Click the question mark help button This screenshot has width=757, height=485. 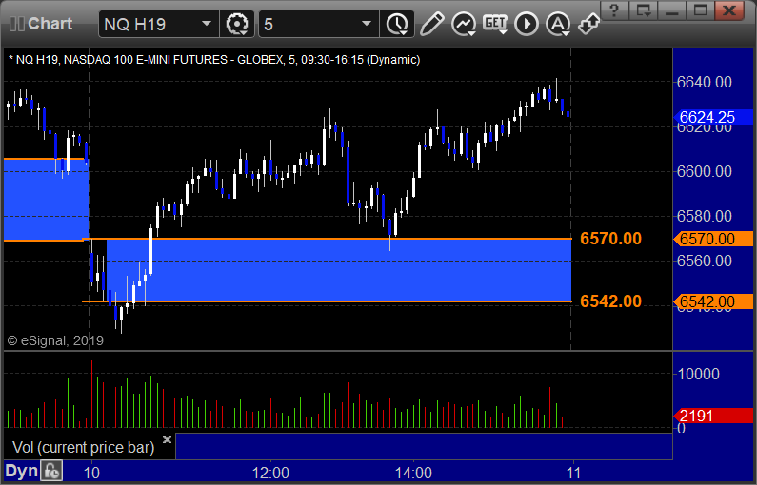click(614, 10)
